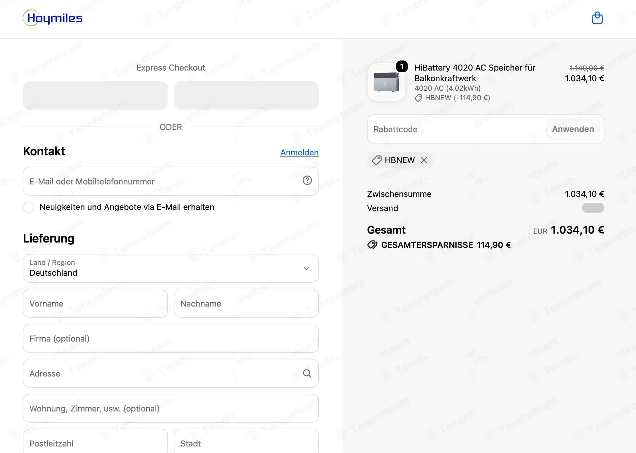This screenshot has width=636, height=453.
Task: Focus the Wohnung, Zimmer field
Action: (x=171, y=409)
